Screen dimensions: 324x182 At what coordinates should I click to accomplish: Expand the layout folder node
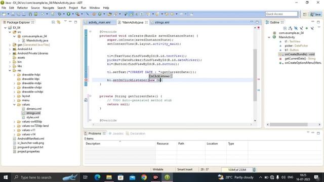[14, 96]
